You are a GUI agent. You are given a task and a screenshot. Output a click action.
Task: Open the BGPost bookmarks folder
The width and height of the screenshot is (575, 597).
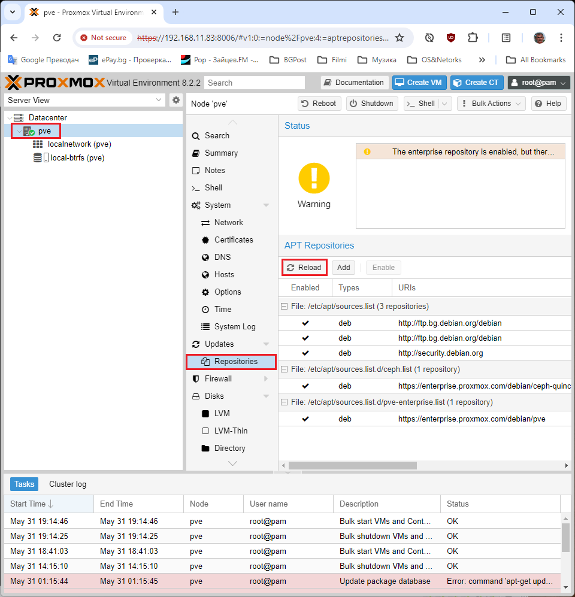coord(288,60)
